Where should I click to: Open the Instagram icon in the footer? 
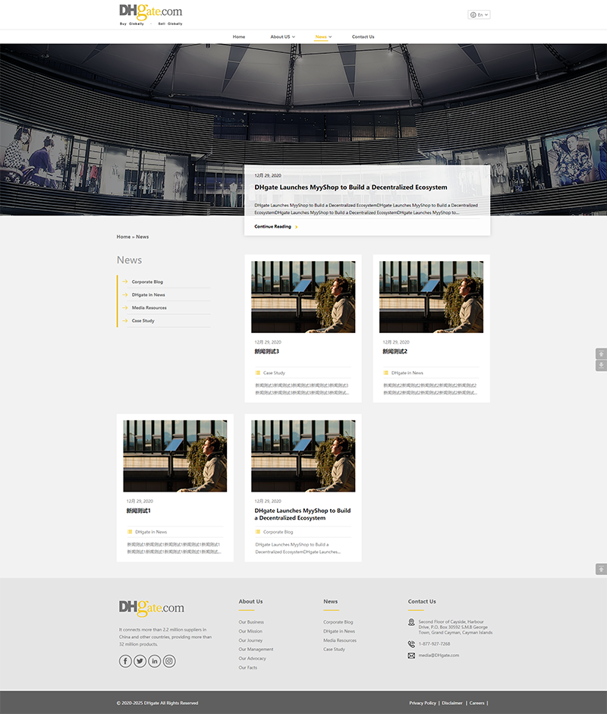169,661
